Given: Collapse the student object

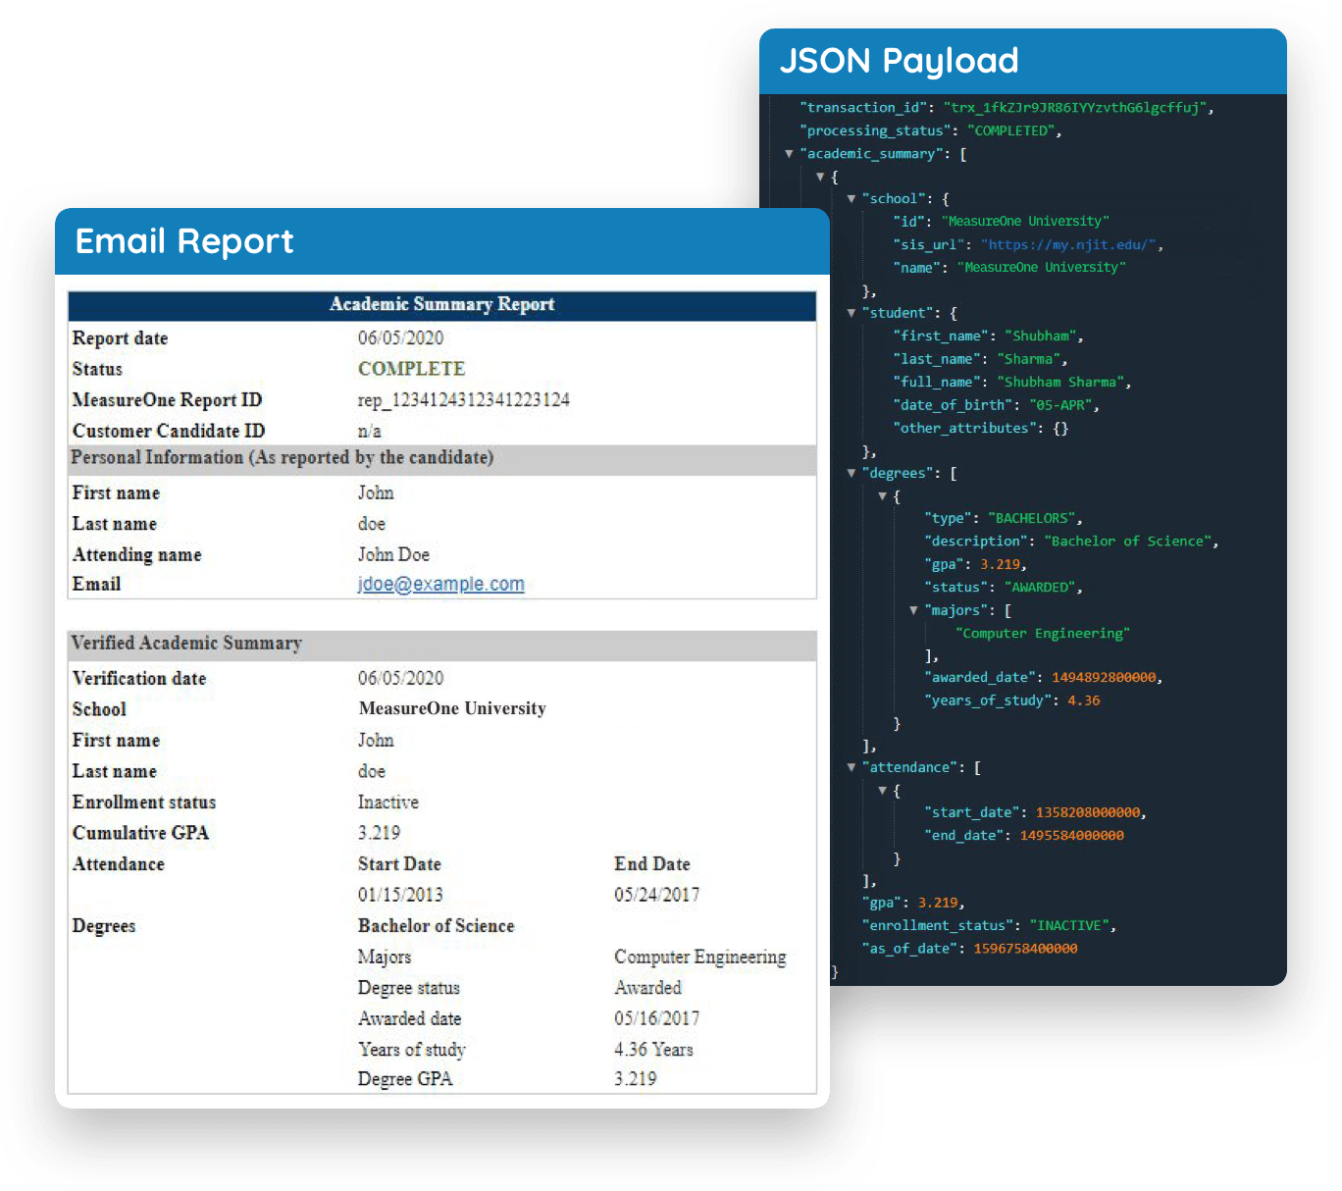Looking at the screenshot, I should click(852, 312).
